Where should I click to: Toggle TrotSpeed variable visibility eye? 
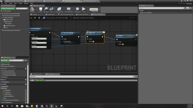point(26,92)
